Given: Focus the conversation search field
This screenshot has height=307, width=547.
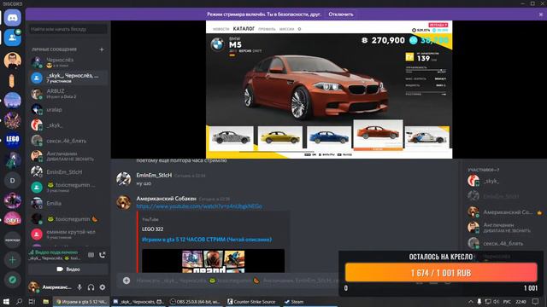Looking at the screenshot, I should 68,29.
